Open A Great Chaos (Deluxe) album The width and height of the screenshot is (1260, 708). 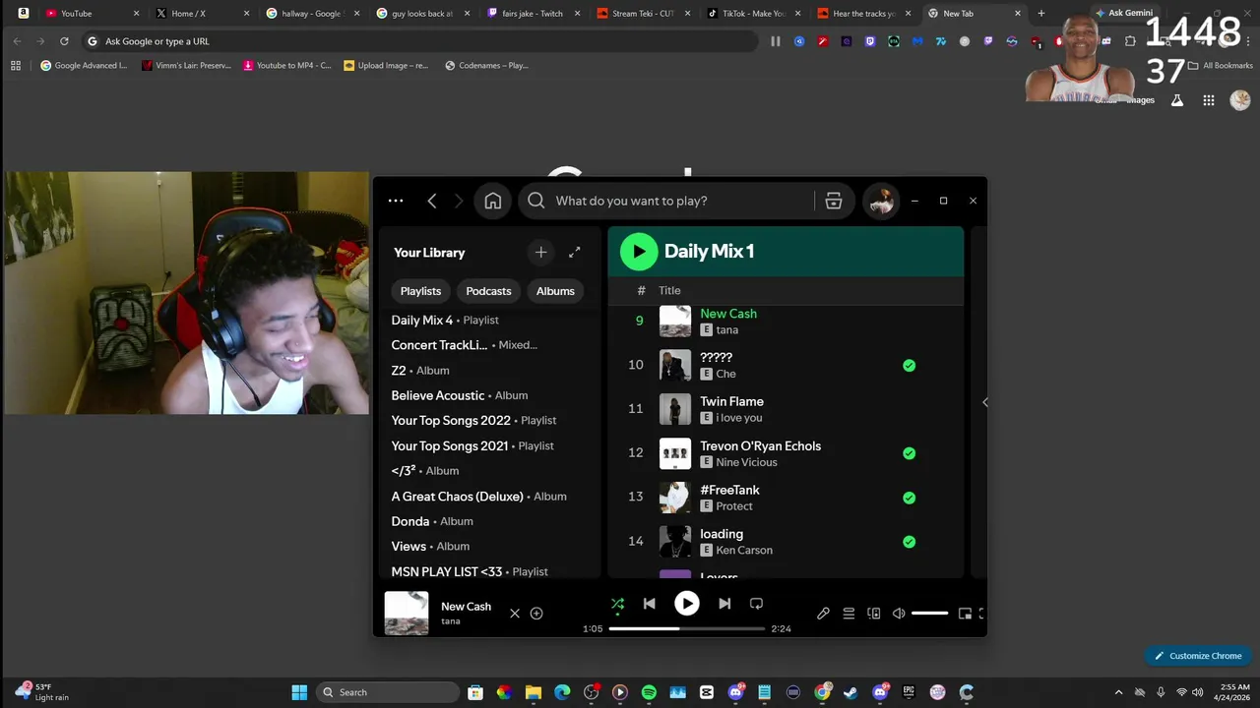pos(478,497)
